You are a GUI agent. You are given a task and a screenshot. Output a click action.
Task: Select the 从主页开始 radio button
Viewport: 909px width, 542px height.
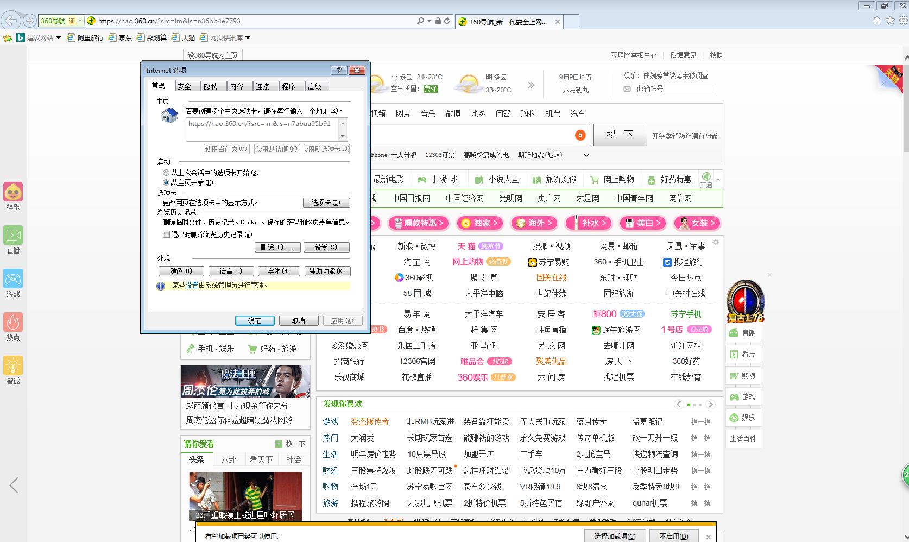pyautogui.click(x=166, y=182)
